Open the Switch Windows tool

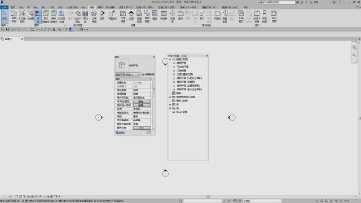pyautogui.click(x=241, y=16)
